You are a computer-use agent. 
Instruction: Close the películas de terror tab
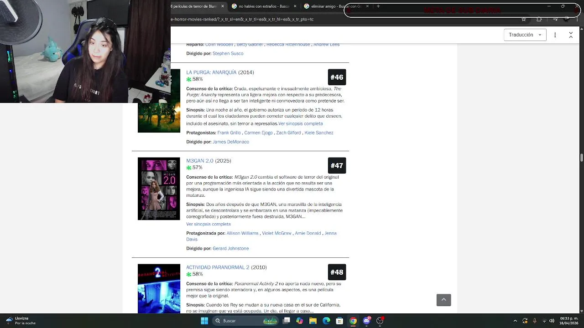223,6
